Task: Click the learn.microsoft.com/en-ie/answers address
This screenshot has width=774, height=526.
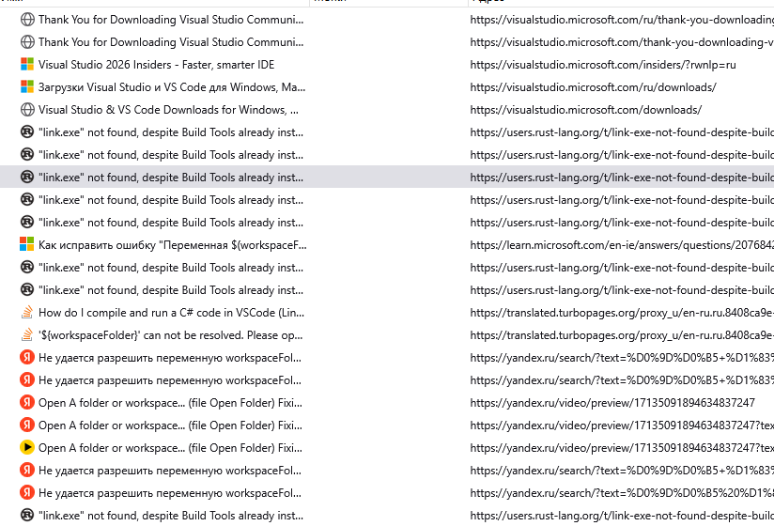Action: [x=622, y=245]
